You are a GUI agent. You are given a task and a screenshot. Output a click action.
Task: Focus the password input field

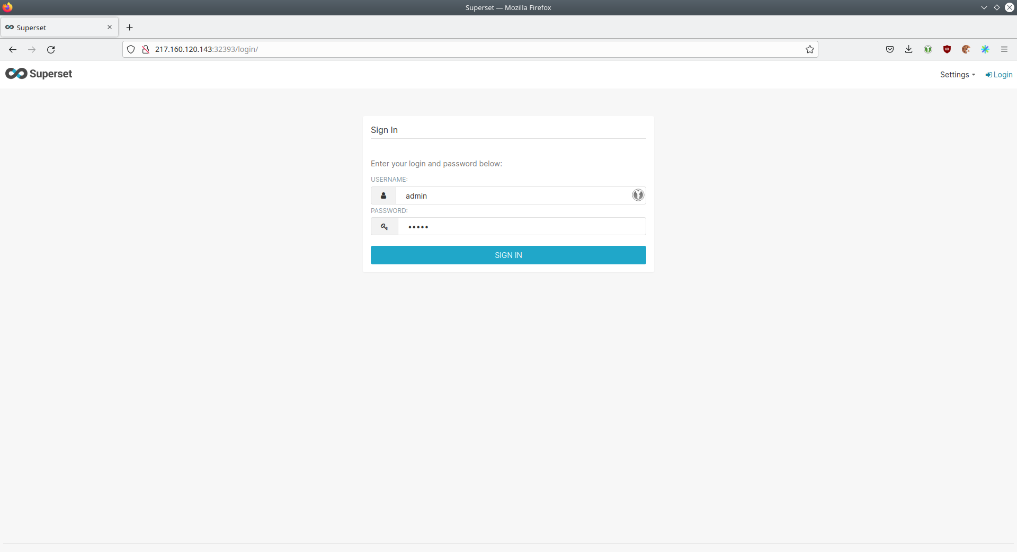(521, 227)
